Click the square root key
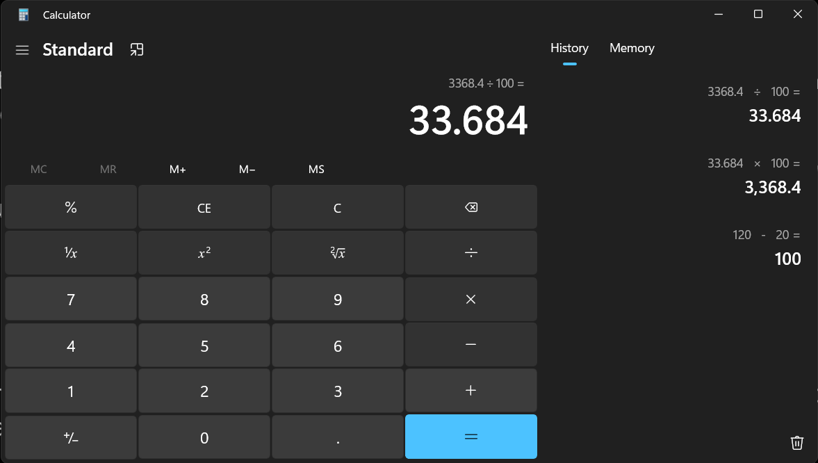The height and width of the screenshot is (463, 818). (x=338, y=253)
